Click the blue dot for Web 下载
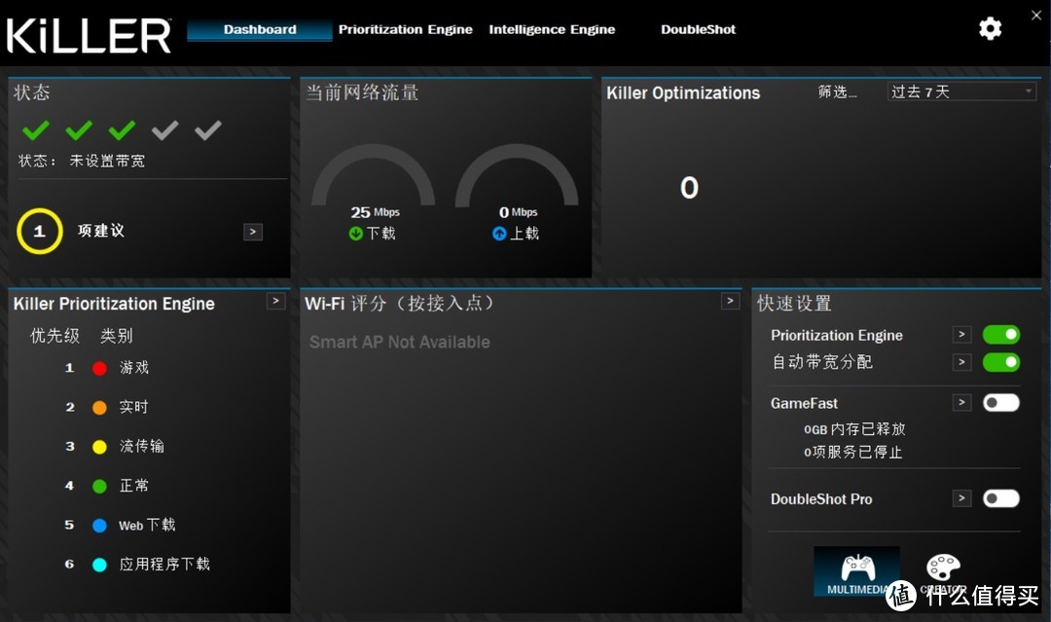This screenshot has width=1051, height=622. (x=99, y=526)
